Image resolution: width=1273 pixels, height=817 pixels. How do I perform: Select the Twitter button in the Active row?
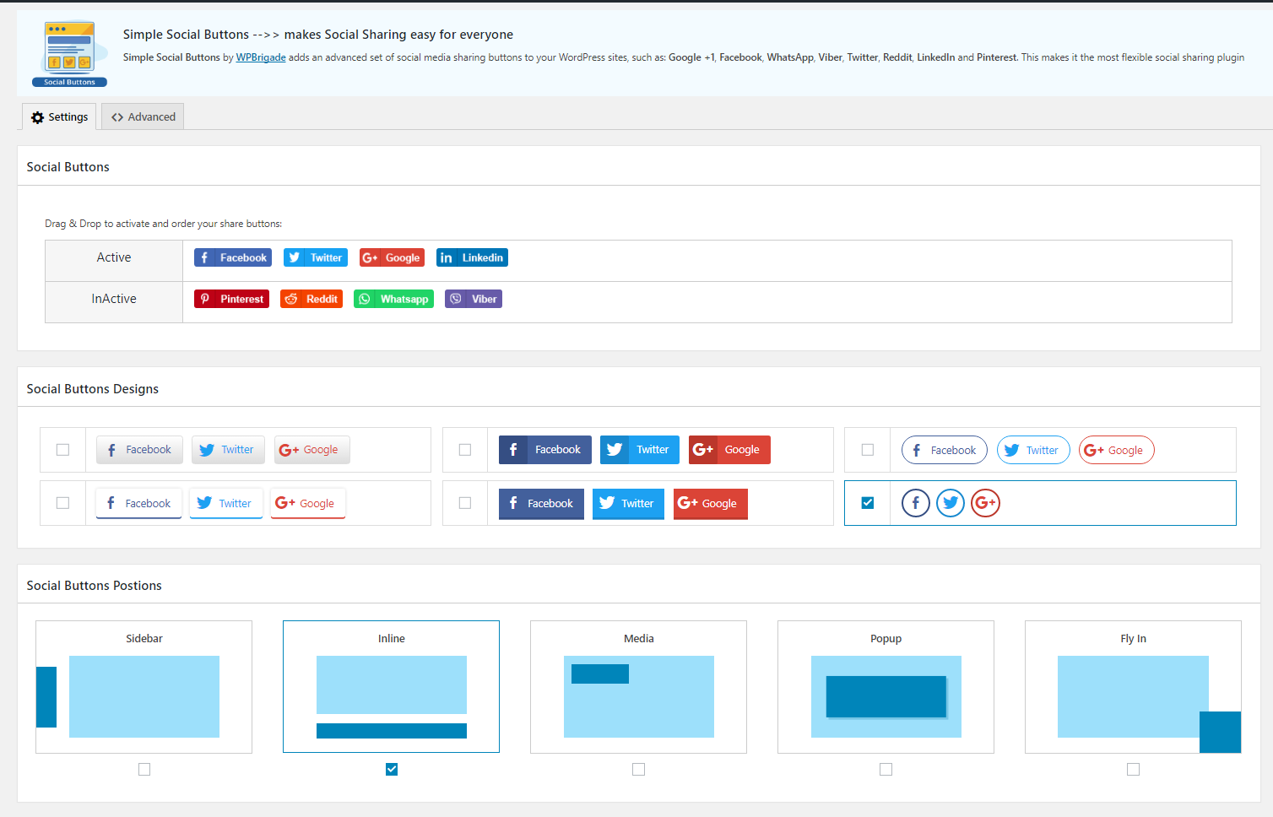(315, 257)
